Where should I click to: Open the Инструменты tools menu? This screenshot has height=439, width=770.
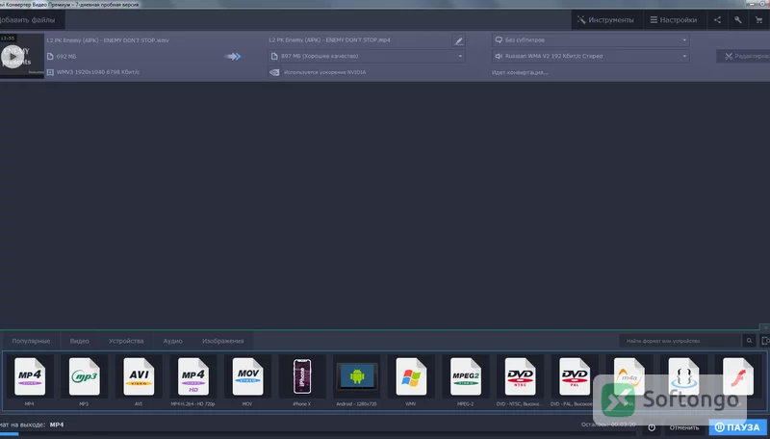tap(605, 20)
